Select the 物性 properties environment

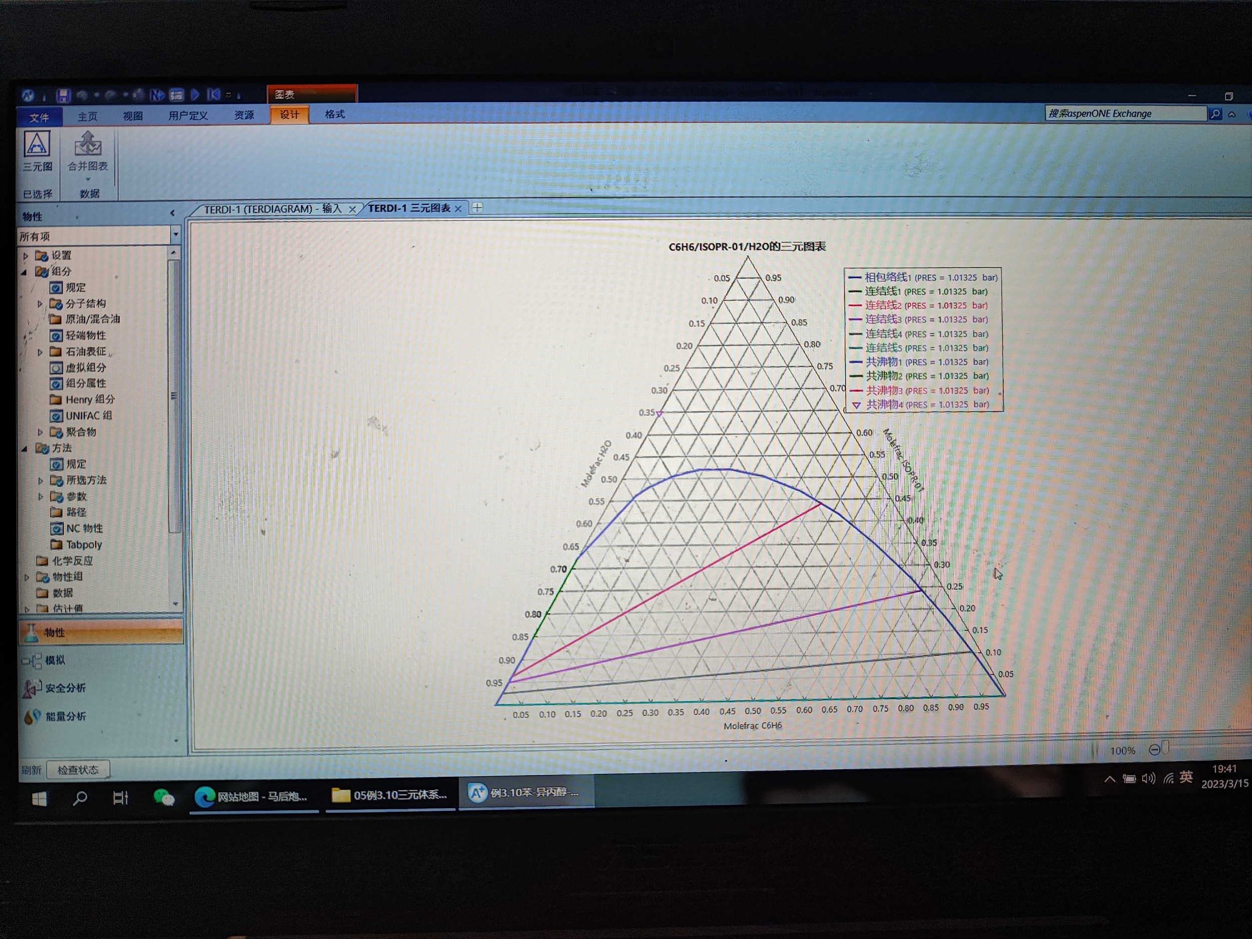tap(101, 632)
